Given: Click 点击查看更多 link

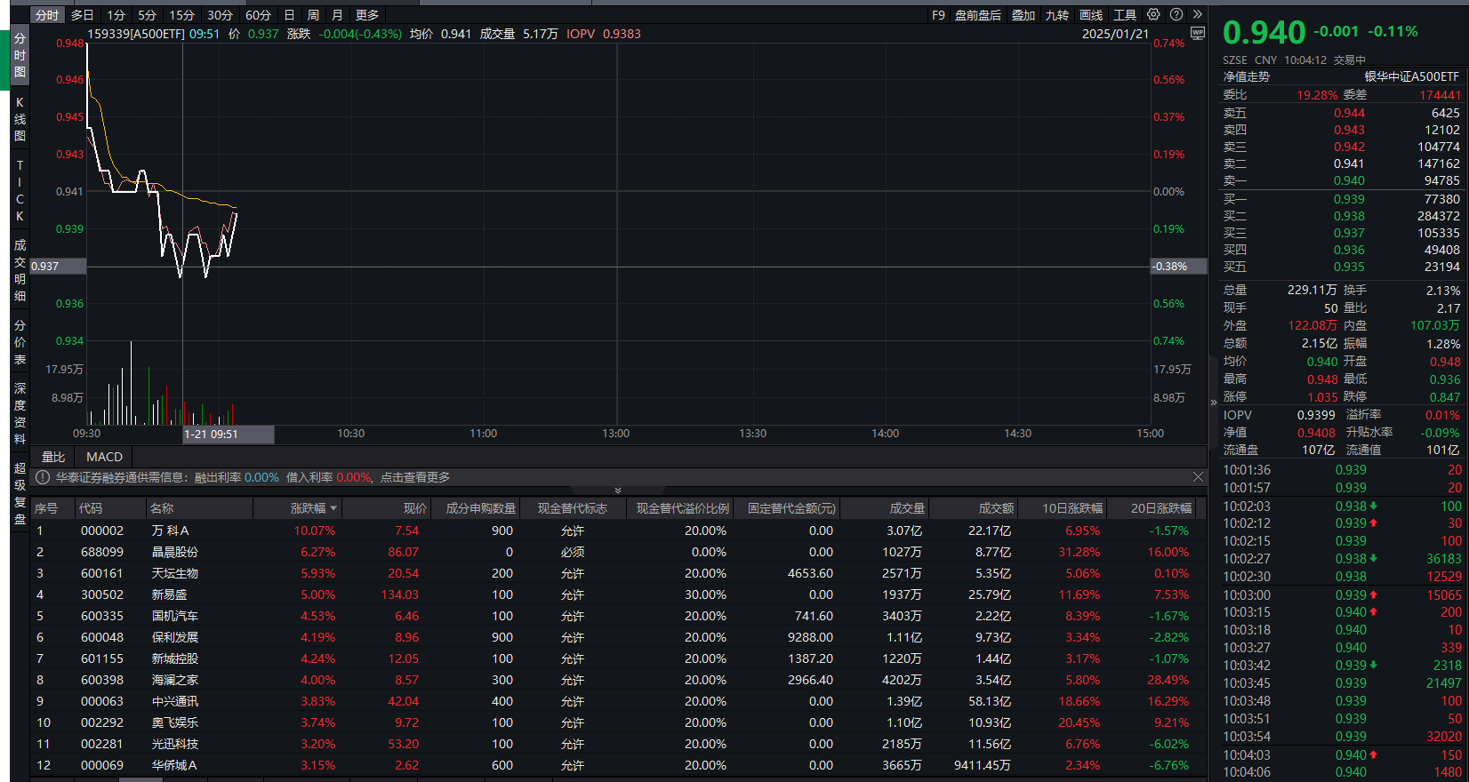Looking at the screenshot, I should click(415, 477).
